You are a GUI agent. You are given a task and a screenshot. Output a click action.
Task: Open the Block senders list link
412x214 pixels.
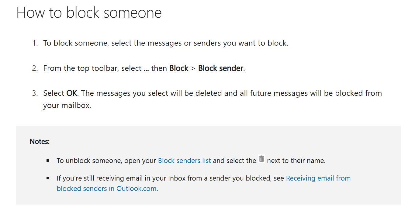pyautogui.click(x=185, y=160)
